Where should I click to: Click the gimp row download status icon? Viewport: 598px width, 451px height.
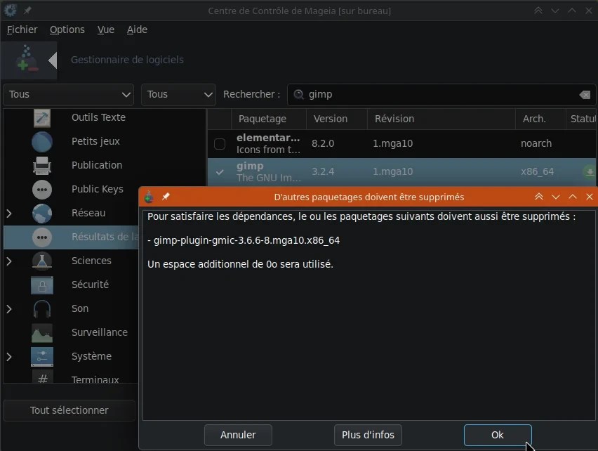pyautogui.click(x=590, y=171)
